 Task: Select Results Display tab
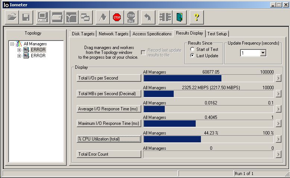coord(189,33)
